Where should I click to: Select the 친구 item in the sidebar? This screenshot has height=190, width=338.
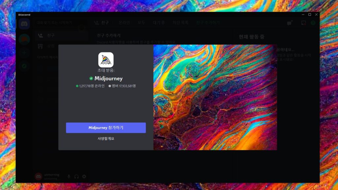61,36
